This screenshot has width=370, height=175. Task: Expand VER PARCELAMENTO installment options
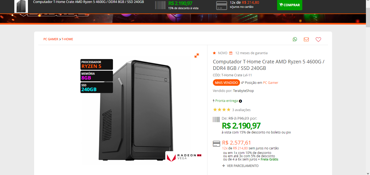coord(240,166)
